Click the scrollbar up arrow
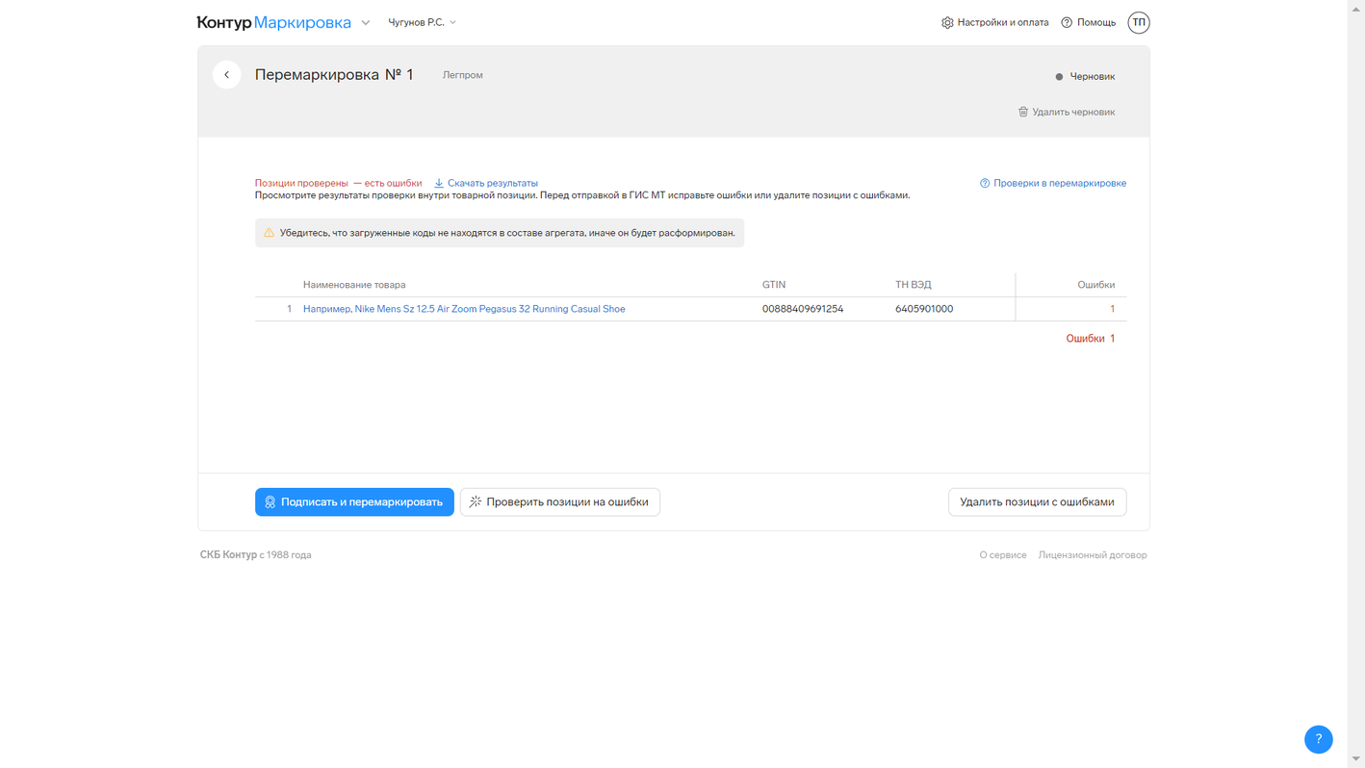Viewport: 1365px width, 768px height. tap(1356, 8)
